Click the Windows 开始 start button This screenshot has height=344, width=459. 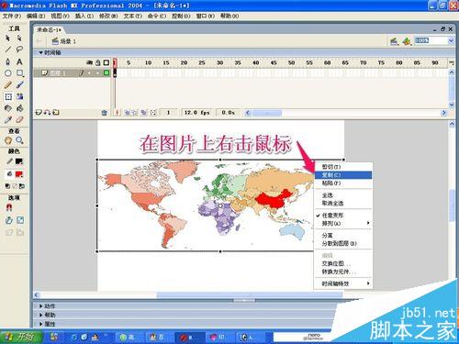(x=21, y=338)
